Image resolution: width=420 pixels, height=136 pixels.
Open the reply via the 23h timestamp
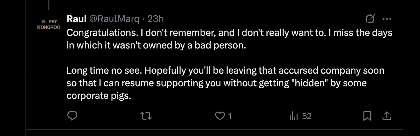pyautogui.click(x=156, y=19)
